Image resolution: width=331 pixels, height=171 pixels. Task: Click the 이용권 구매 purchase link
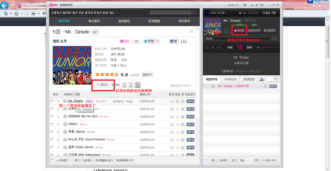(269, 13)
